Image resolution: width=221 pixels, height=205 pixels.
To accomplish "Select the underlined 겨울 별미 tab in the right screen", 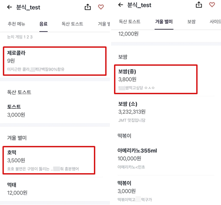I will [x=164, y=22].
